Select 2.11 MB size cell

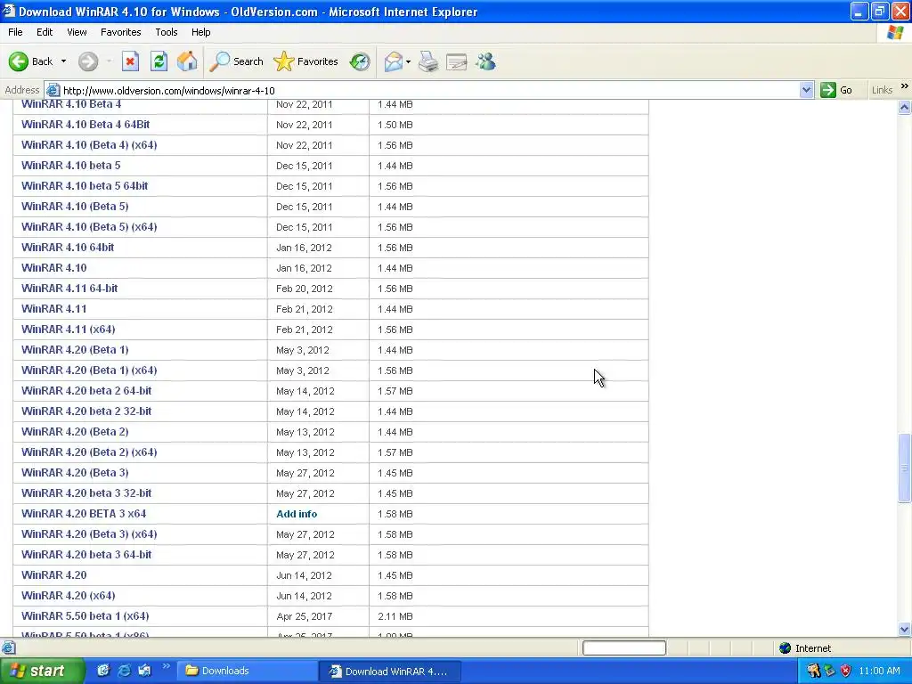[395, 616]
